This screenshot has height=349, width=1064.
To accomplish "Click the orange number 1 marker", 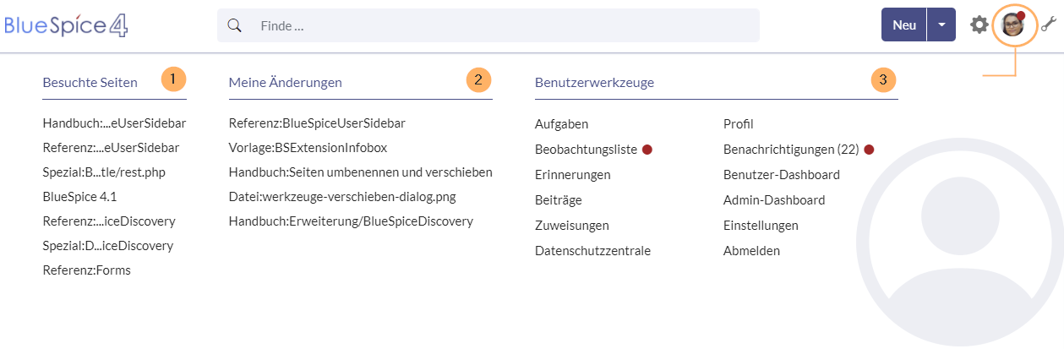I will pyautogui.click(x=173, y=79).
